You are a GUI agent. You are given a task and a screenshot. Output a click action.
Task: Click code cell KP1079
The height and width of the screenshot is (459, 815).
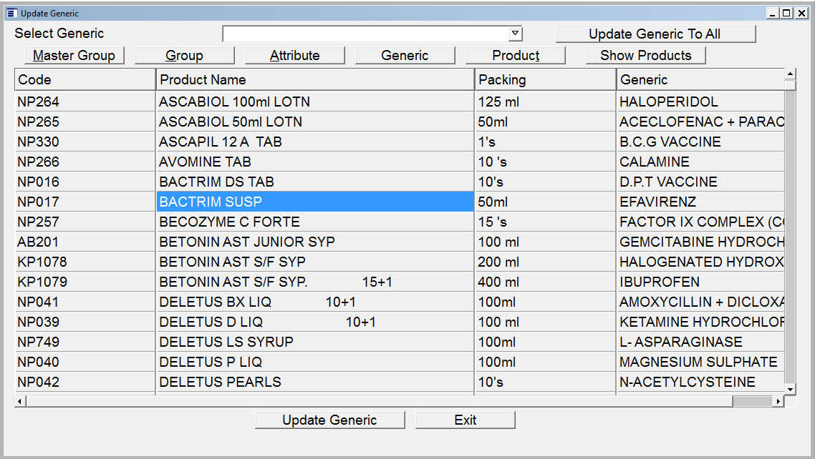[85, 282]
